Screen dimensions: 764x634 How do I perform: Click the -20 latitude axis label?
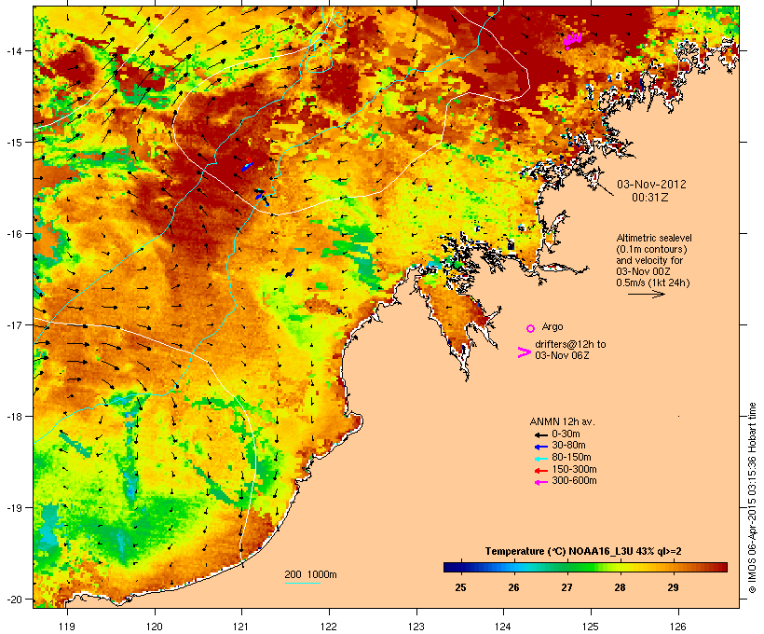[13, 600]
